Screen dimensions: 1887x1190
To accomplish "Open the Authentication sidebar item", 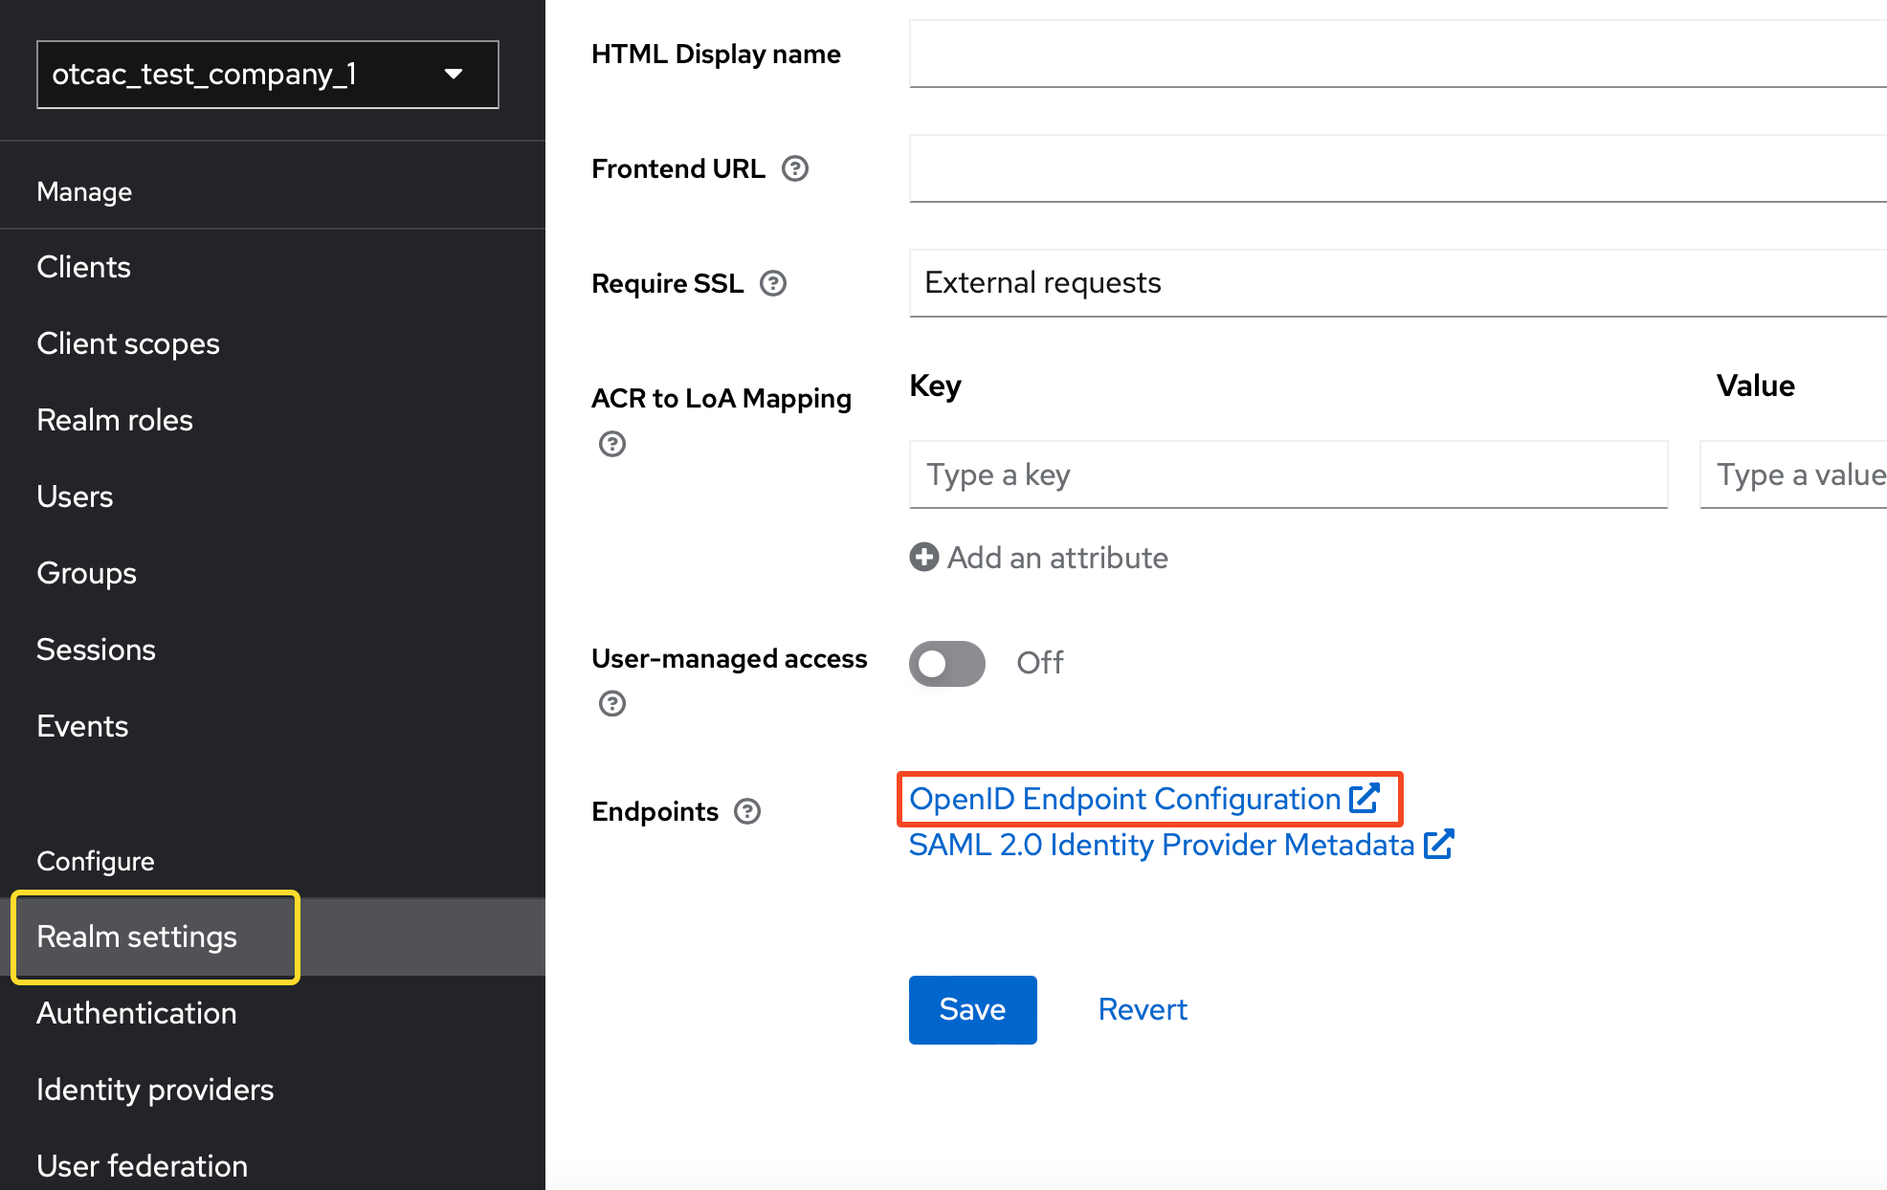I will click(137, 1013).
